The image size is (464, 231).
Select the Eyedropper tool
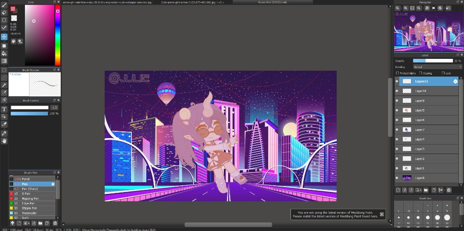(x=4, y=134)
